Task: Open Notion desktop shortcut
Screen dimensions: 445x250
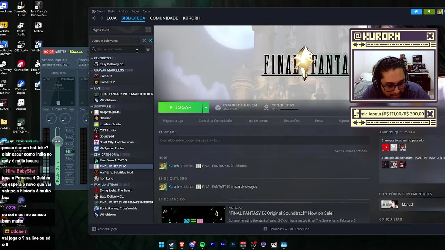Action: (x=39, y=27)
